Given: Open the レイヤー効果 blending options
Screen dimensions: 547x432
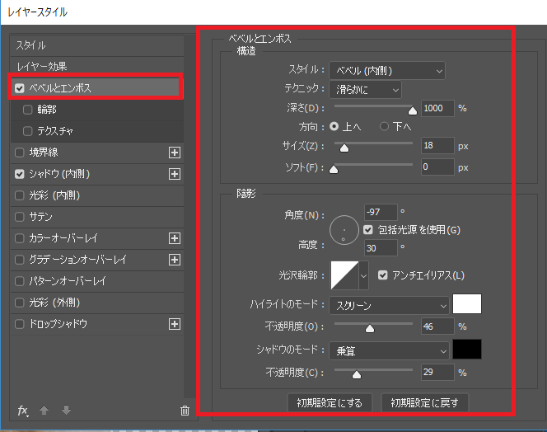Looking at the screenshot, I should 97,67.
